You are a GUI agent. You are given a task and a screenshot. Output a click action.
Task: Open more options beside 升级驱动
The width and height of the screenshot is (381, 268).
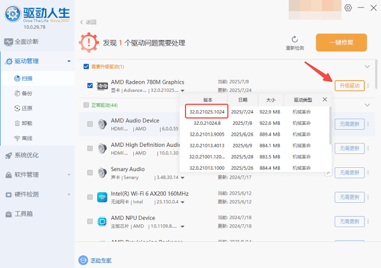pyautogui.click(x=368, y=86)
